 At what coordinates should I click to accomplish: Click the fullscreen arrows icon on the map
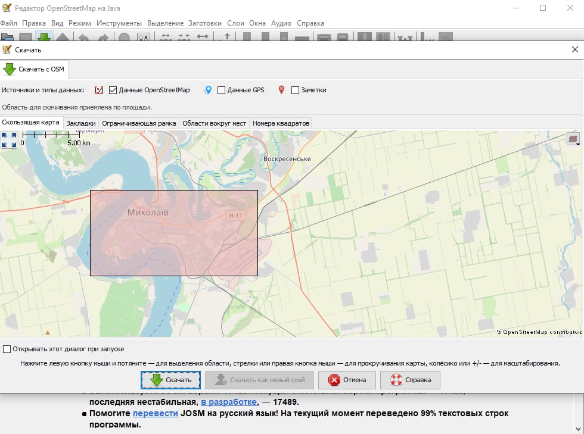(8, 140)
